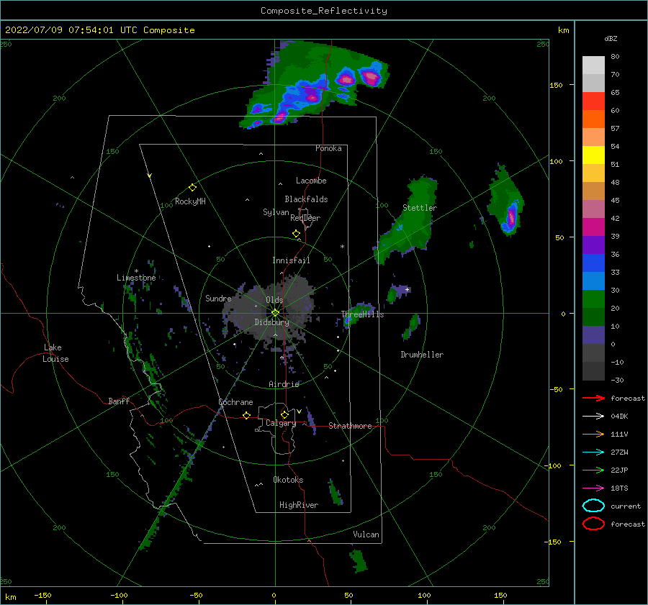
Task: Click the Sylvan label
Action: [276, 212]
